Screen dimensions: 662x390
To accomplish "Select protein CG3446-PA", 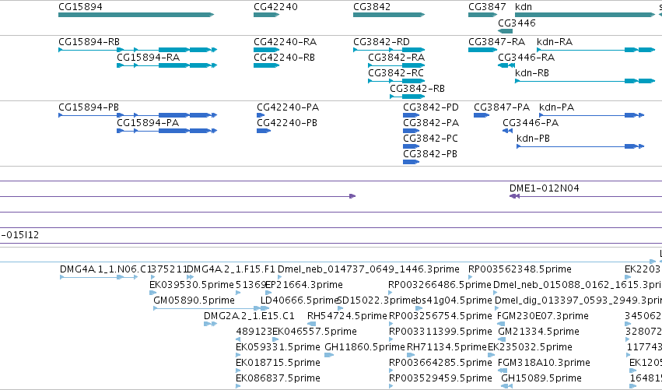I will tap(531, 123).
